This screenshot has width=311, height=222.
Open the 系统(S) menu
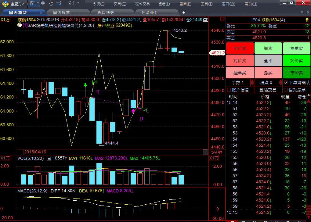coord(99,4)
